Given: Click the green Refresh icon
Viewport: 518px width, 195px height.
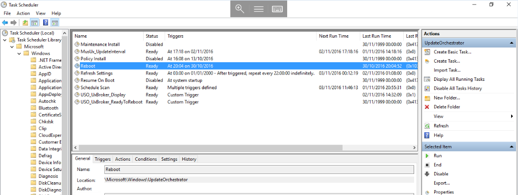Looking at the screenshot, I should pos(427,126).
